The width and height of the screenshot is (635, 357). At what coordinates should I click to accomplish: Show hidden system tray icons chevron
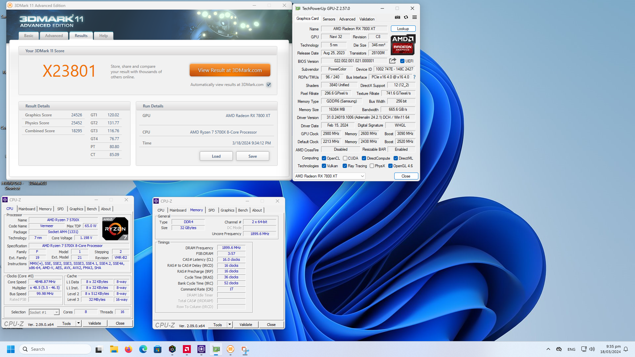tap(548, 349)
